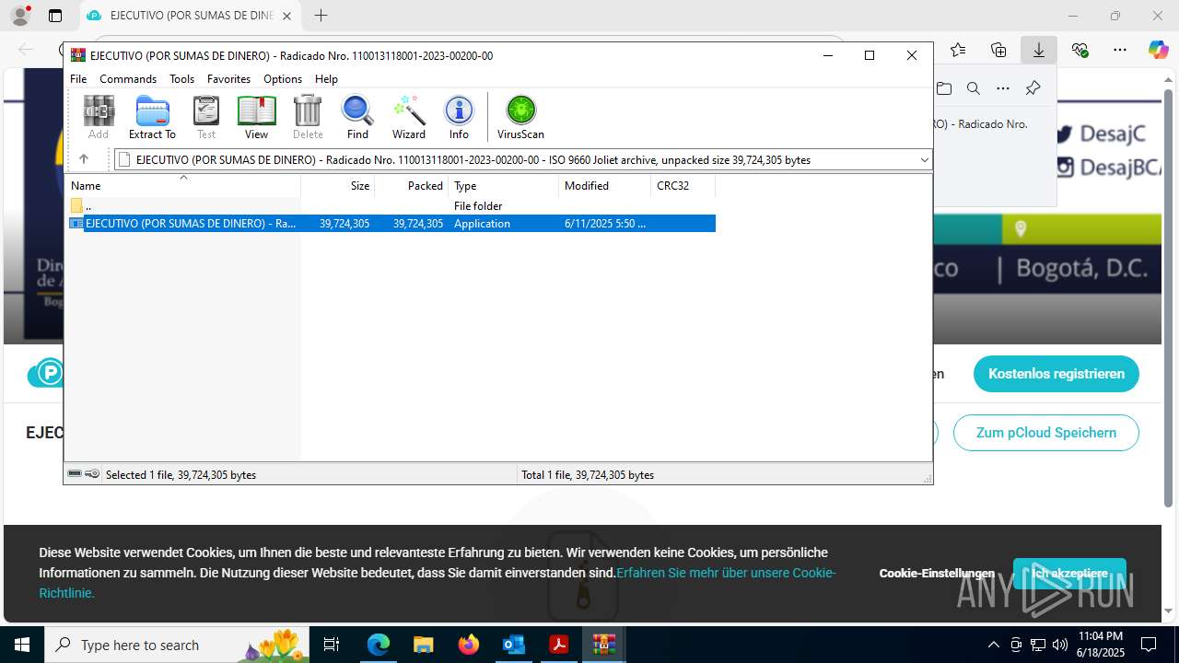This screenshot has height=663, width=1179.
Task: Run VirusScan from the toolbar
Action: [520, 117]
